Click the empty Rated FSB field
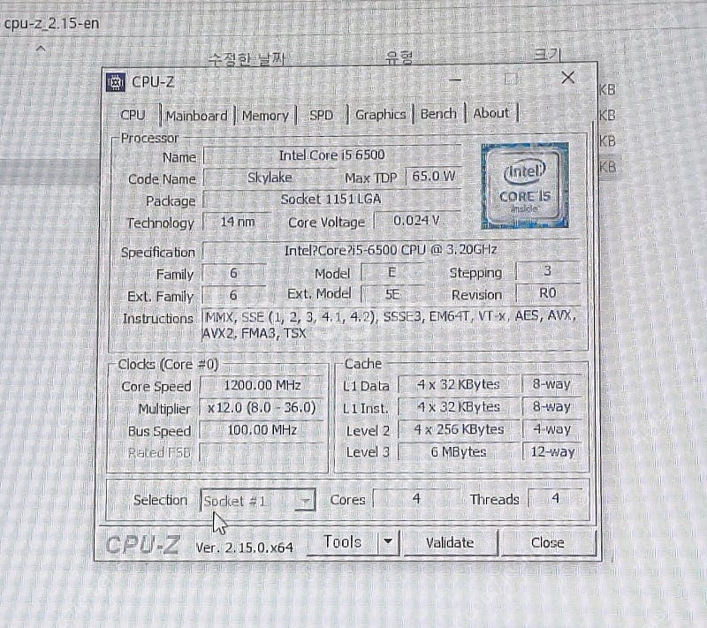Screen dimensions: 707x628 click(262, 452)
